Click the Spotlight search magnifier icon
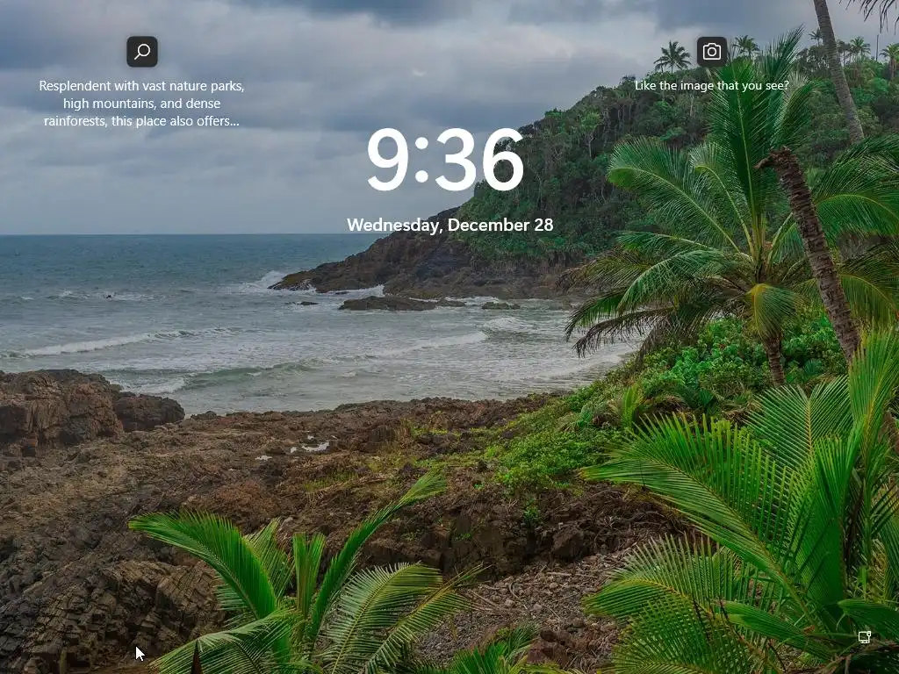The width and height of the screenshot is (899, 674). click(x=142, y=52)
